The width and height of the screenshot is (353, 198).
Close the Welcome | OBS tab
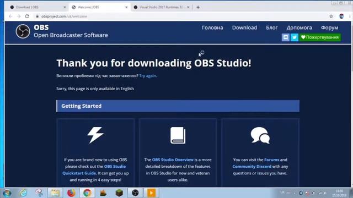[x=126, y=7]
